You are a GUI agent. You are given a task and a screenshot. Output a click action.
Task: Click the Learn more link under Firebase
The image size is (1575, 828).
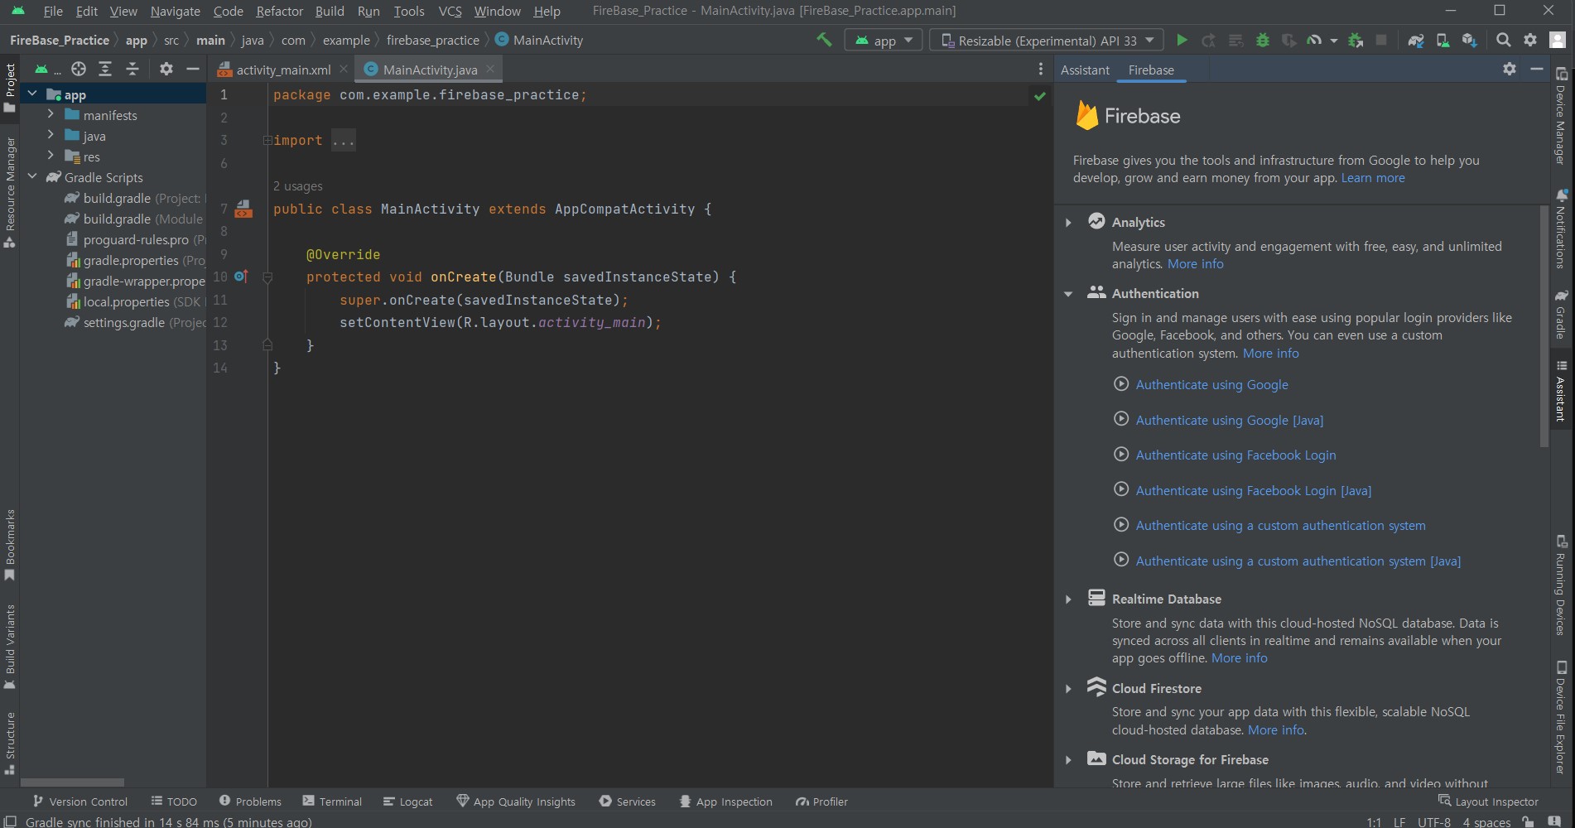click(1372, 178)
